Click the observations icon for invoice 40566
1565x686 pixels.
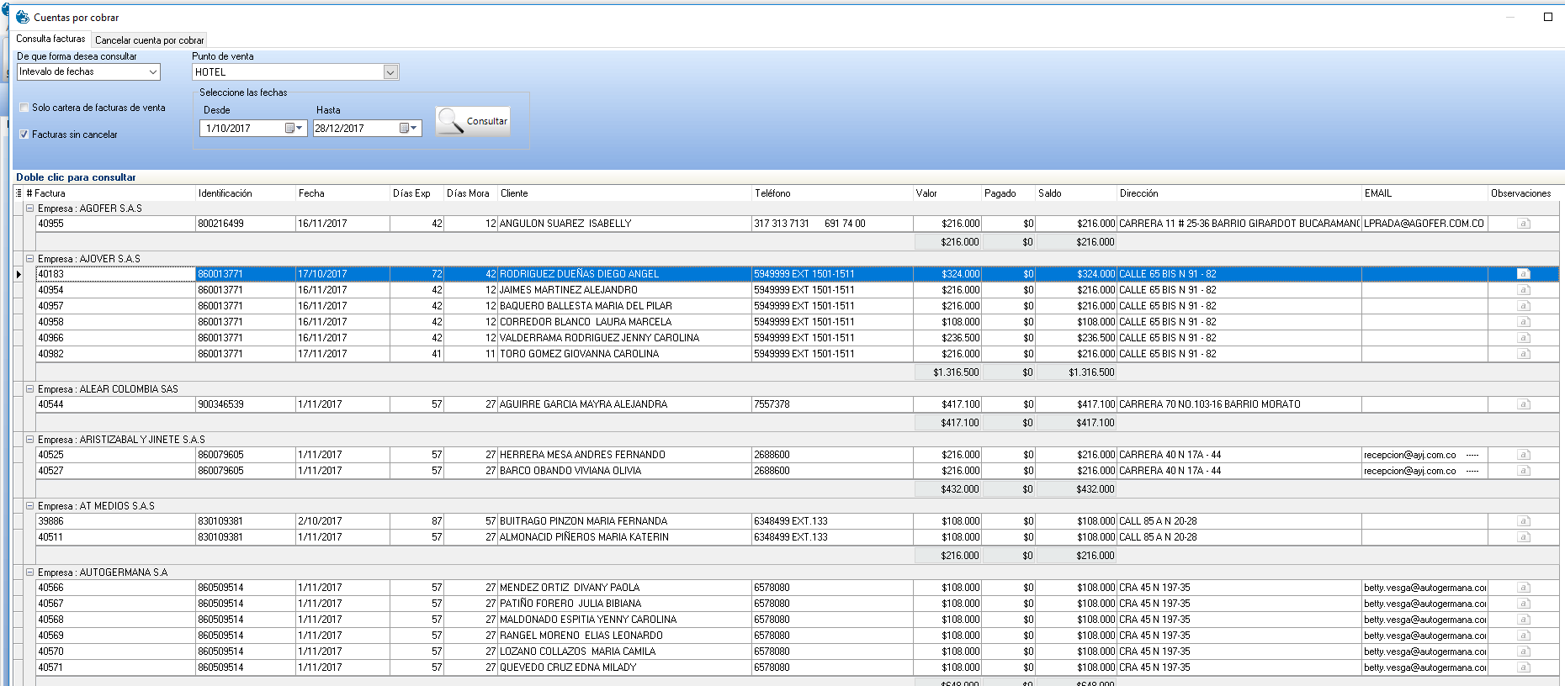(x=1523, y=588)
